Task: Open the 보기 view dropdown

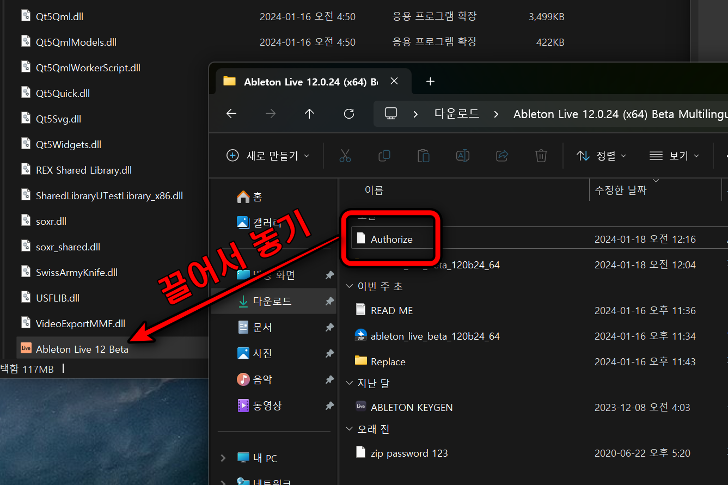Action: coord(676,156)
